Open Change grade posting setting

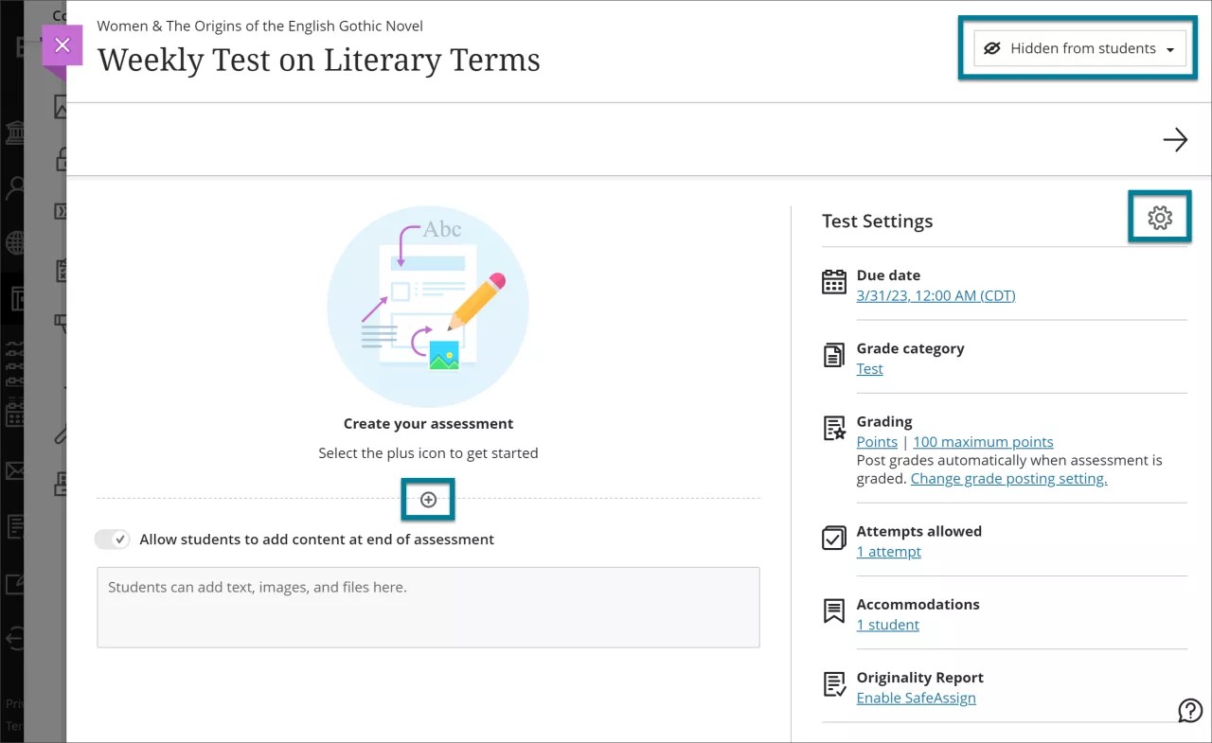click(x=1008, y=478)
